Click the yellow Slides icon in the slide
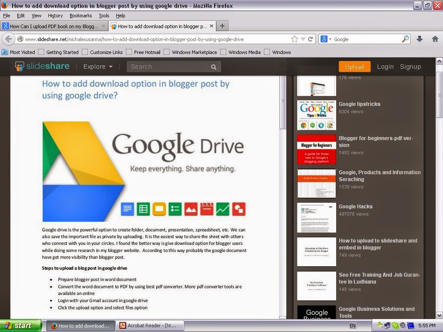 pyautogui.click(x=159, y=209)
